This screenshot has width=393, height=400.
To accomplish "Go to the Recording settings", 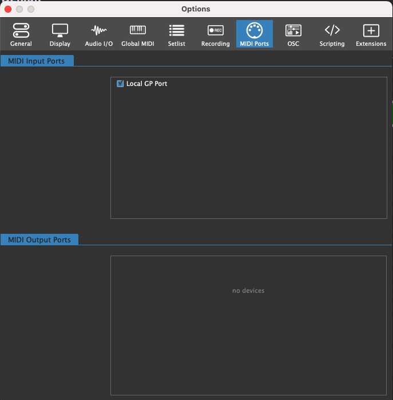I will pos(216,34).
